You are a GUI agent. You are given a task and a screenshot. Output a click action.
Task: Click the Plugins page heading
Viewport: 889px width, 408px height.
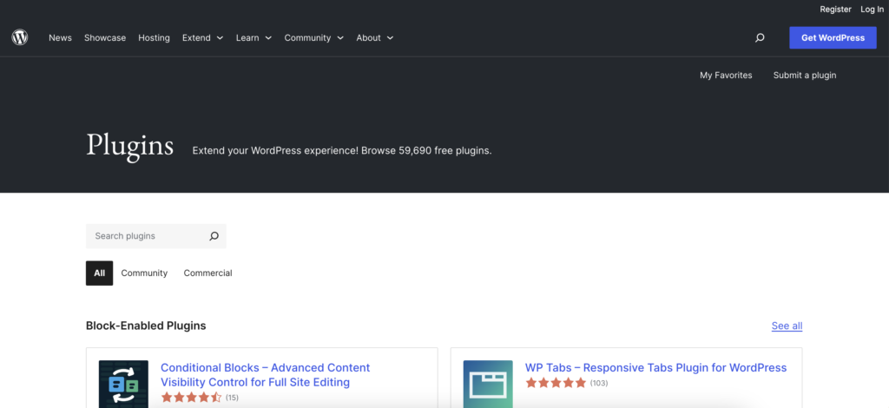[x=130, y=145]
